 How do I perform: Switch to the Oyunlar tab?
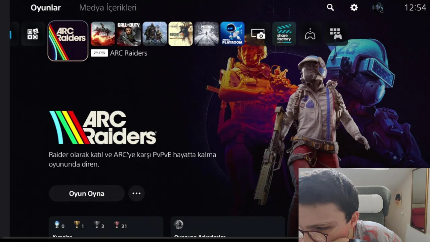[x=46, y=8]
